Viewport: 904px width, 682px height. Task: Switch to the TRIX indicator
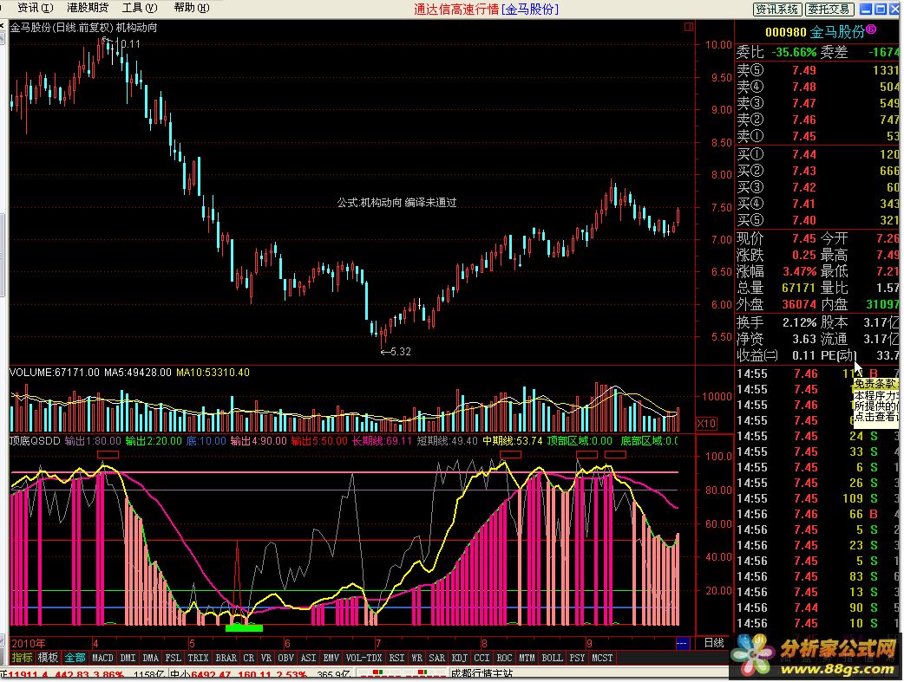pyautogui.click(x=198, y=657)
